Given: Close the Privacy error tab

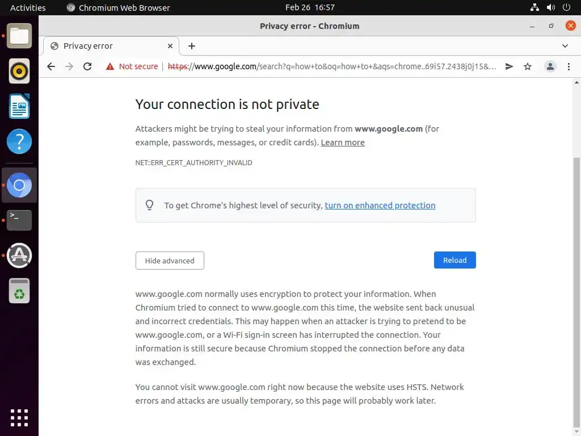Looking at the screenshot, I should pos(170,46).
